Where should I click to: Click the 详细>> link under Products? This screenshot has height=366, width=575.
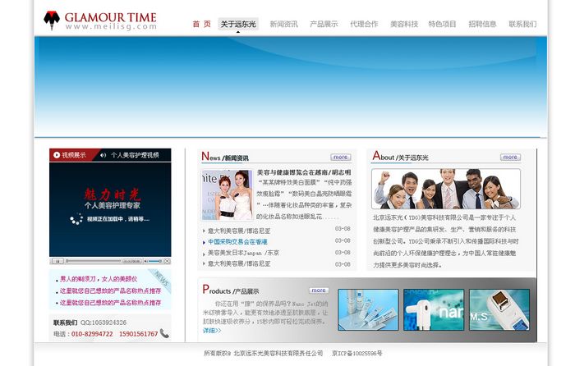click(212, 331)
